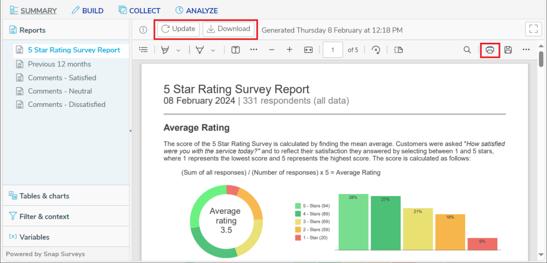Click the Update button

click(x=178, y=29)
